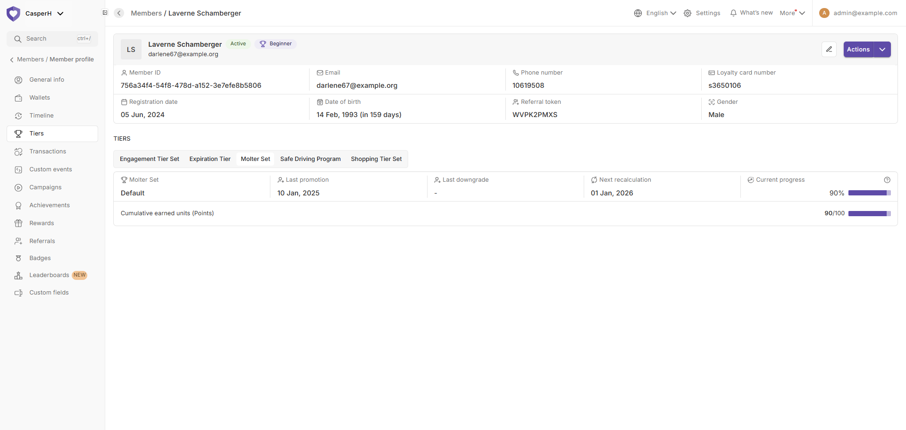Viewport: 906px width, 430px height.
Task: Click the pencil edit member icon
Action: coord(829,50)
